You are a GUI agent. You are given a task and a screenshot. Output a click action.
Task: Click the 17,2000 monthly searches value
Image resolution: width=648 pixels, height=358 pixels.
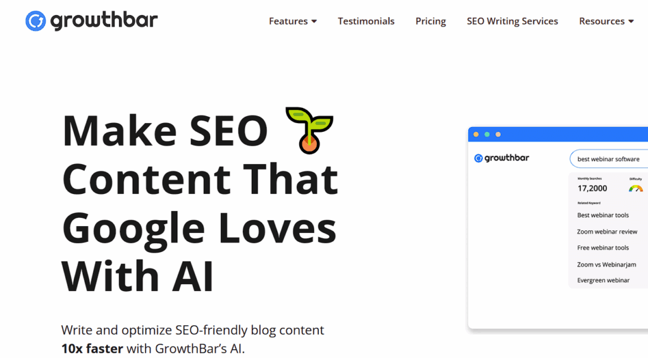coord(592,188)
